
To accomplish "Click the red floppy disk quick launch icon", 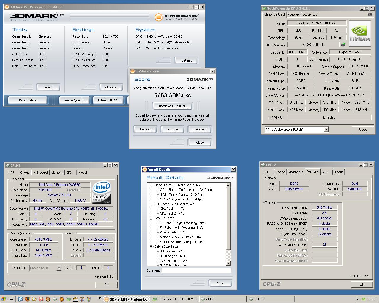I will pos(41,299).
